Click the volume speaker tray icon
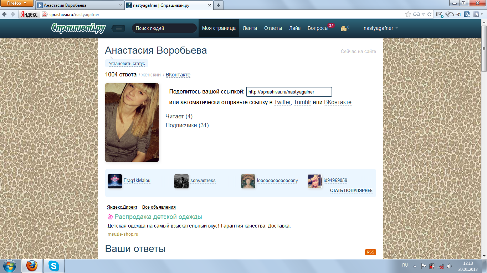 coord(449,266)
